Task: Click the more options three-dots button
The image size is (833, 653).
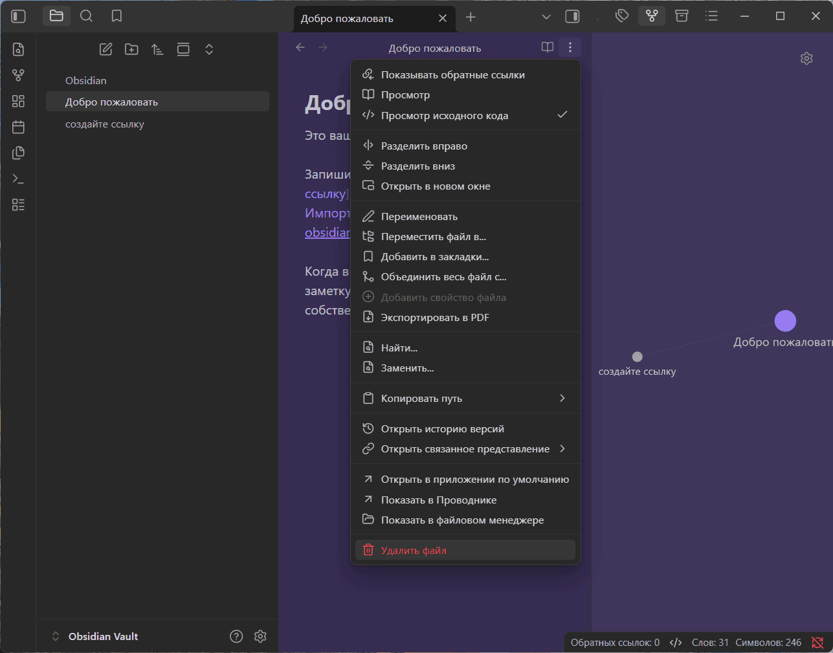Action: [570, 47]
